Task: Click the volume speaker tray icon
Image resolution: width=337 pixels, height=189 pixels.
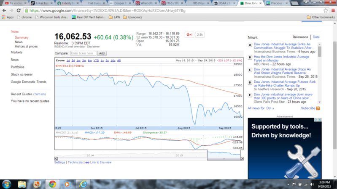Action: [x=312, y=184]
